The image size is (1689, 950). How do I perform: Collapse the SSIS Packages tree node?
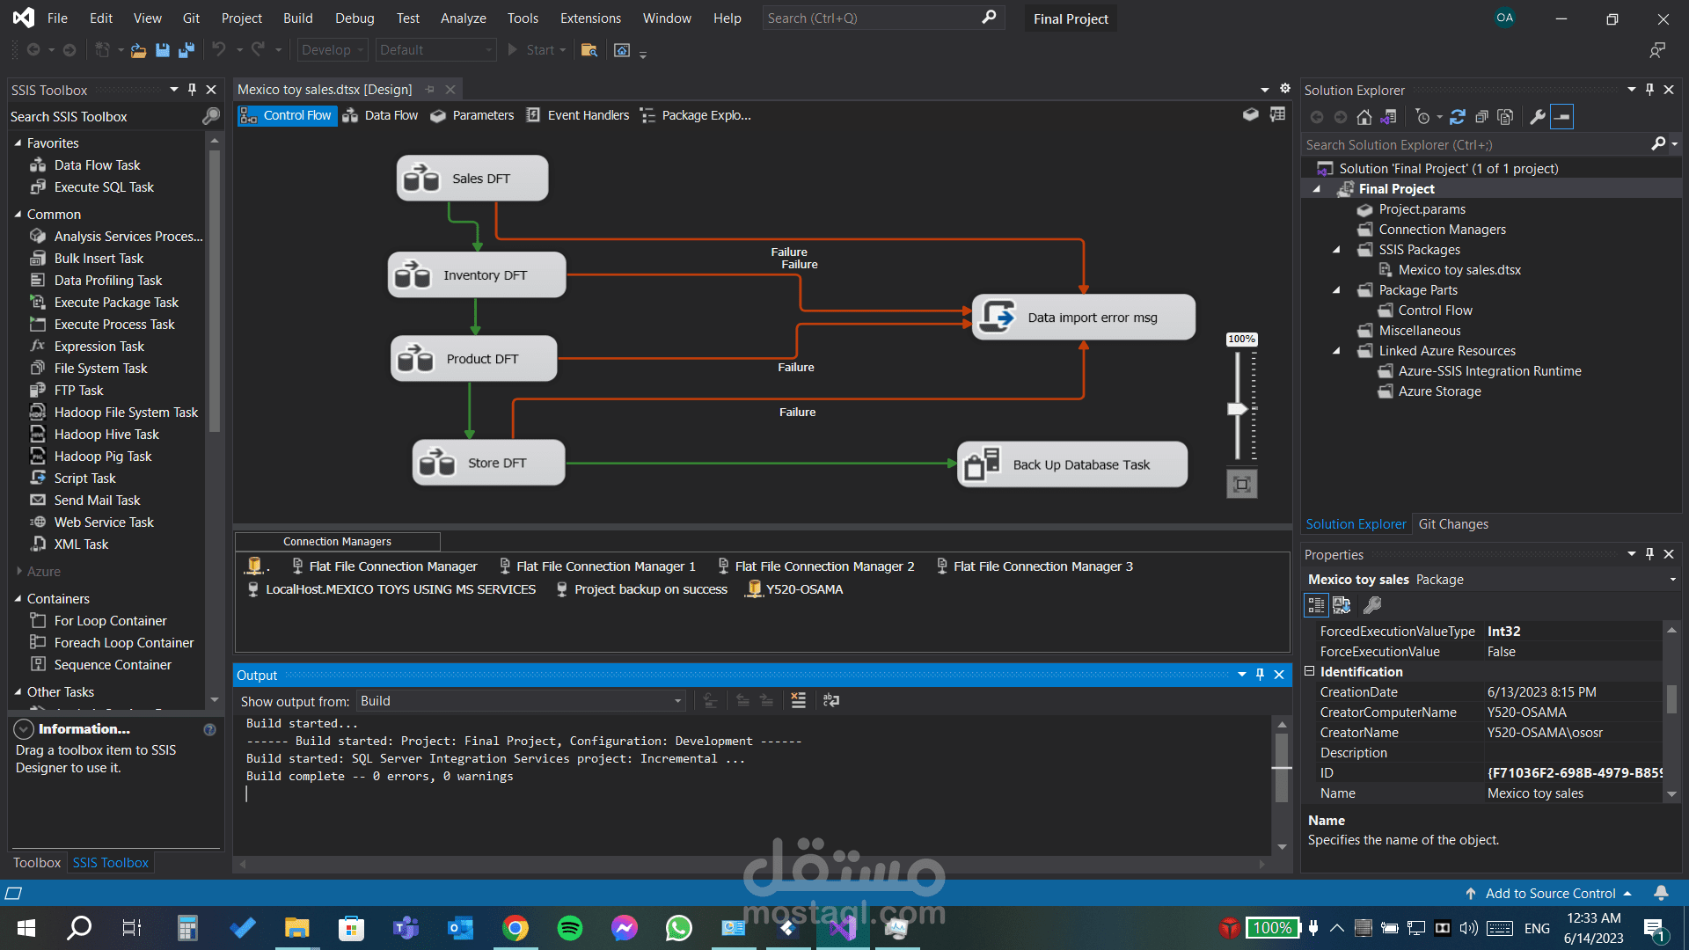(x=1336, y=250)
